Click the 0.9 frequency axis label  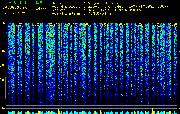3,66
